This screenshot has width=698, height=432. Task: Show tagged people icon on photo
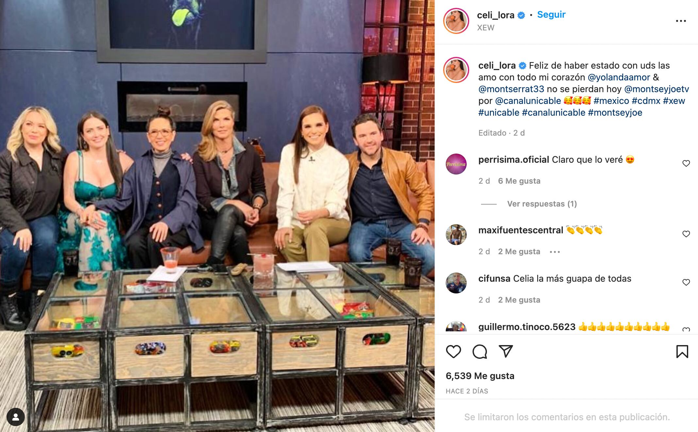coord(15,417)
